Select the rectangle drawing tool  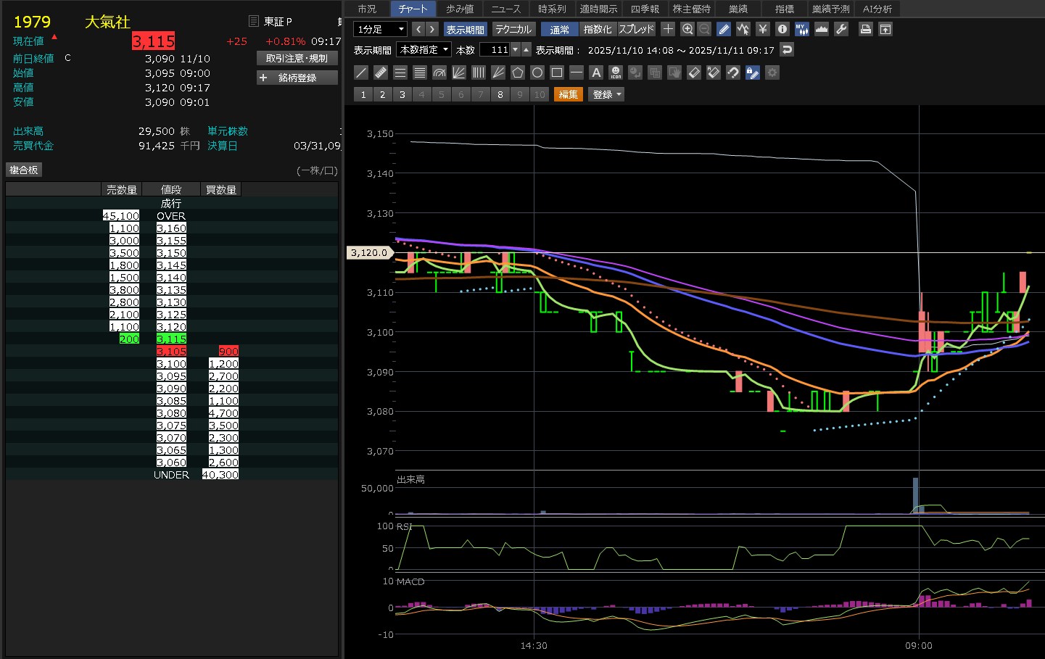pos(557,72)
